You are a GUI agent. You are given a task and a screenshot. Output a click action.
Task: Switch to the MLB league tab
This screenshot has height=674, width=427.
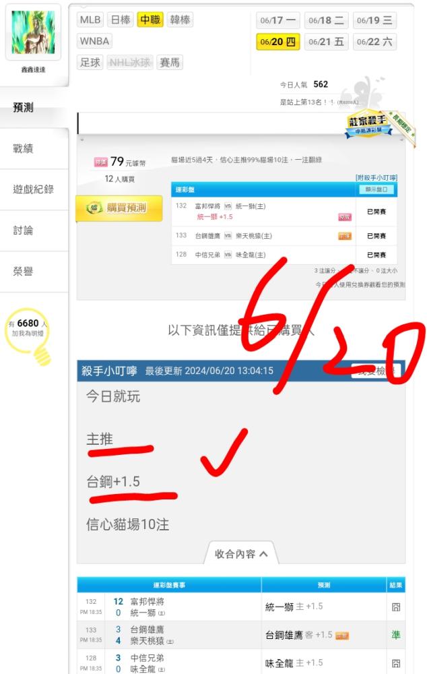[90, 20]
